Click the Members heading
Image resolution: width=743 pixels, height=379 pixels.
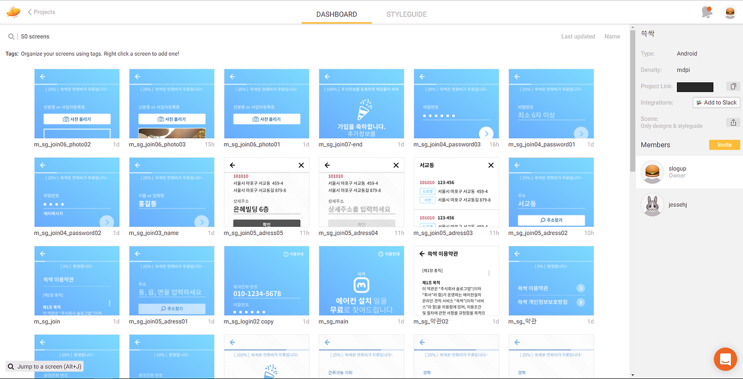pos(655,145)
